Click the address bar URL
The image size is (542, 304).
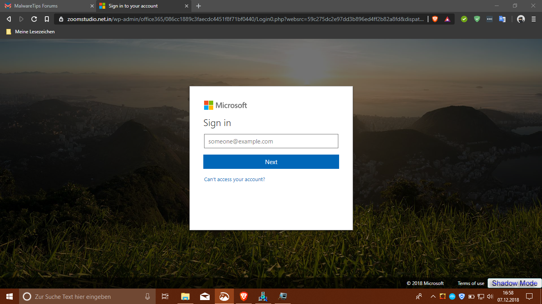click(x=245, y=19)
